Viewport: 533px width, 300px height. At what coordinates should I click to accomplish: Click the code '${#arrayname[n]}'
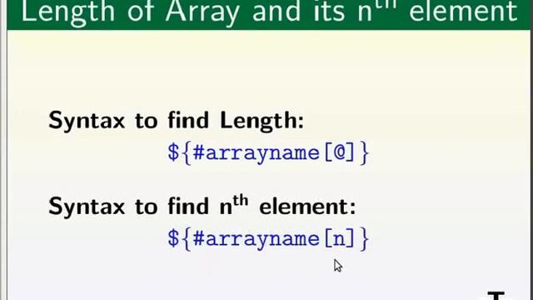(268, 239)
